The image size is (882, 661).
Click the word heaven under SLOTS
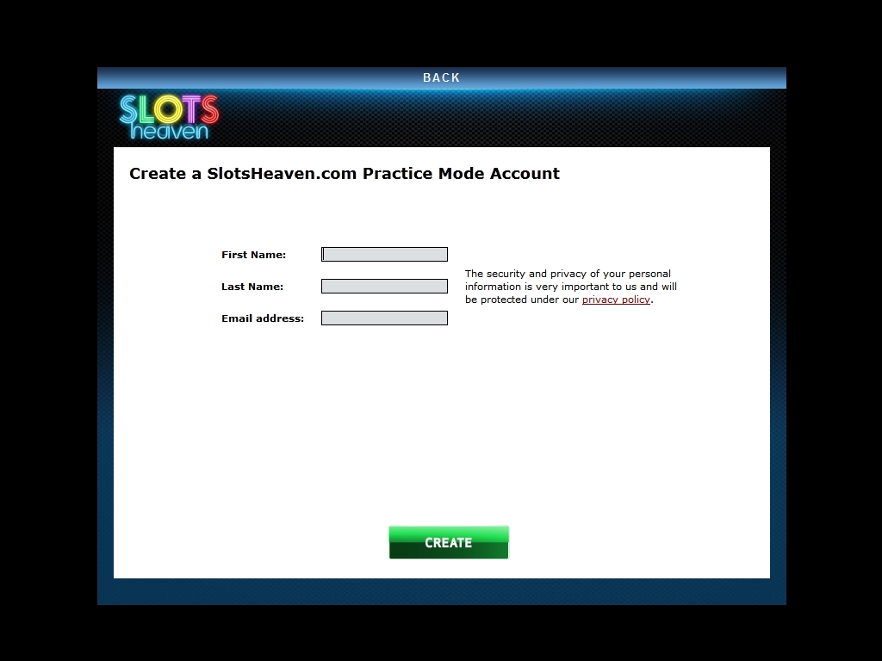pyautogui.click(x=170, y=132)
